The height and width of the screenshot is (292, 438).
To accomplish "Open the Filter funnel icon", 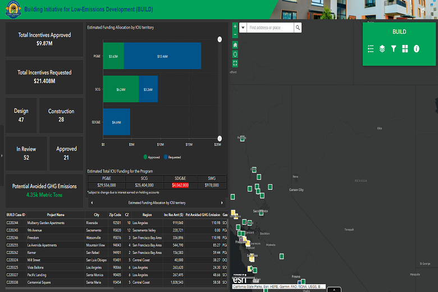I will tap(394, 49).
